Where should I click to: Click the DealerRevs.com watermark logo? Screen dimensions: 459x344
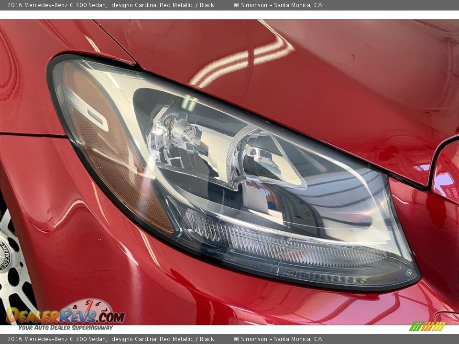point(66,315)
